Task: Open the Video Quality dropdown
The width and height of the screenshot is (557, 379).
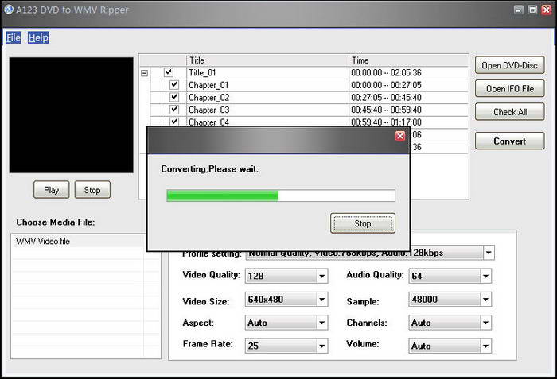Action: (321, 276)
